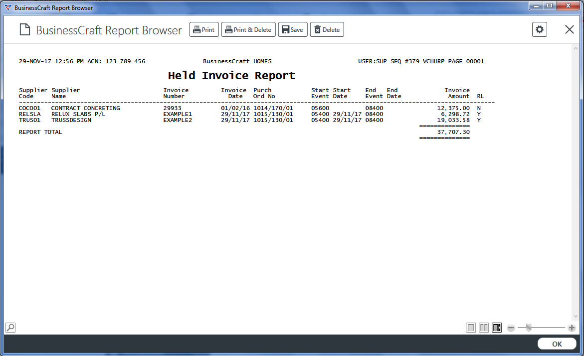Click the OK button

(x=557, y=344)
